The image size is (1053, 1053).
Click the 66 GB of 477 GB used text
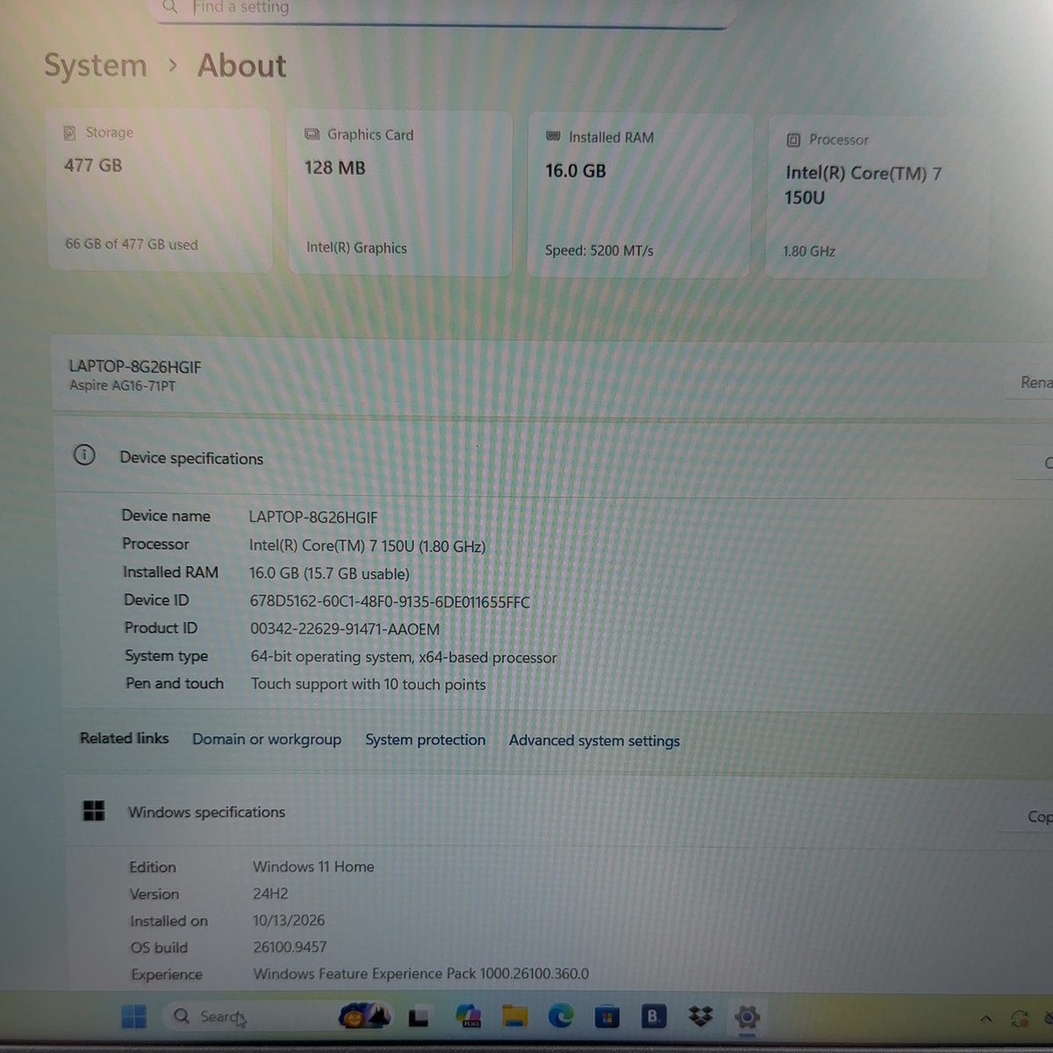click(132, 244)
